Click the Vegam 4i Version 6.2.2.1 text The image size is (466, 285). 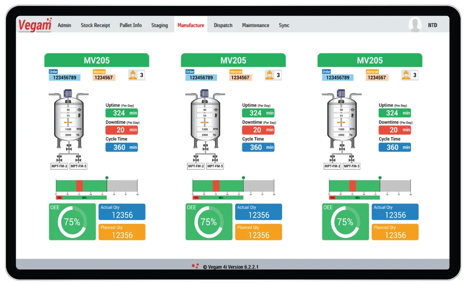click(x=230, y=267)
